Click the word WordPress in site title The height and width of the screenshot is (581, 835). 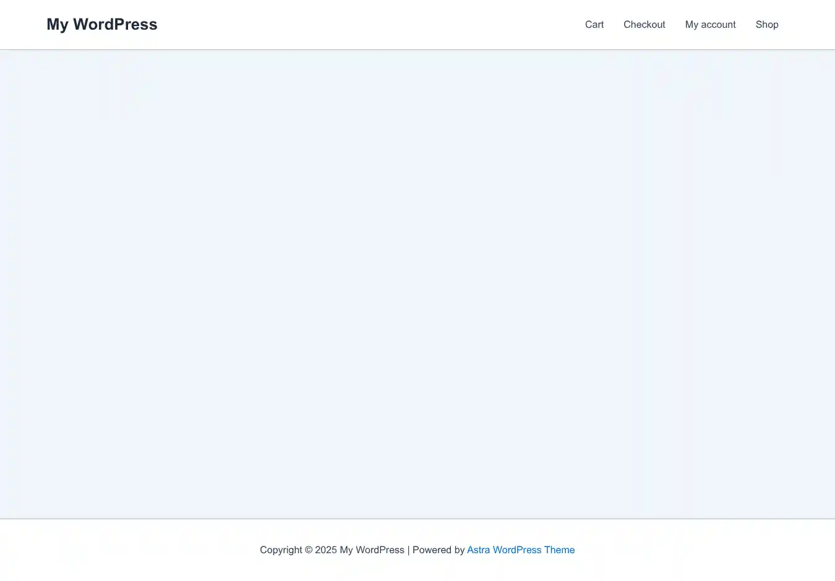(115, 25)
